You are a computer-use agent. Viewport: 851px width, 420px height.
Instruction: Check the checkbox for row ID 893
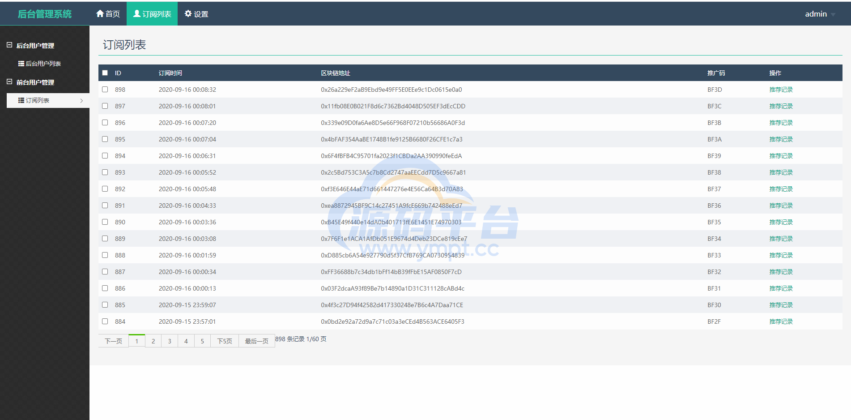[x=105, y=172]
